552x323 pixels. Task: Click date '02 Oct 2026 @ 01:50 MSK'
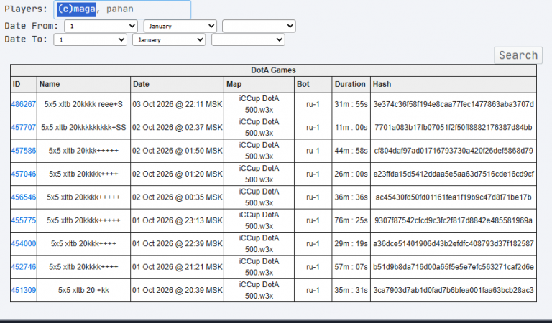[x=177, y=151]
